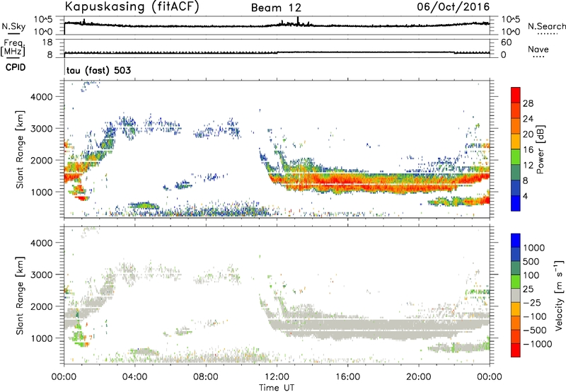Click the "Kapuskasing (fitACF)" plot title
This screenshot has width=566, height=392.
[x=132, y=7]
